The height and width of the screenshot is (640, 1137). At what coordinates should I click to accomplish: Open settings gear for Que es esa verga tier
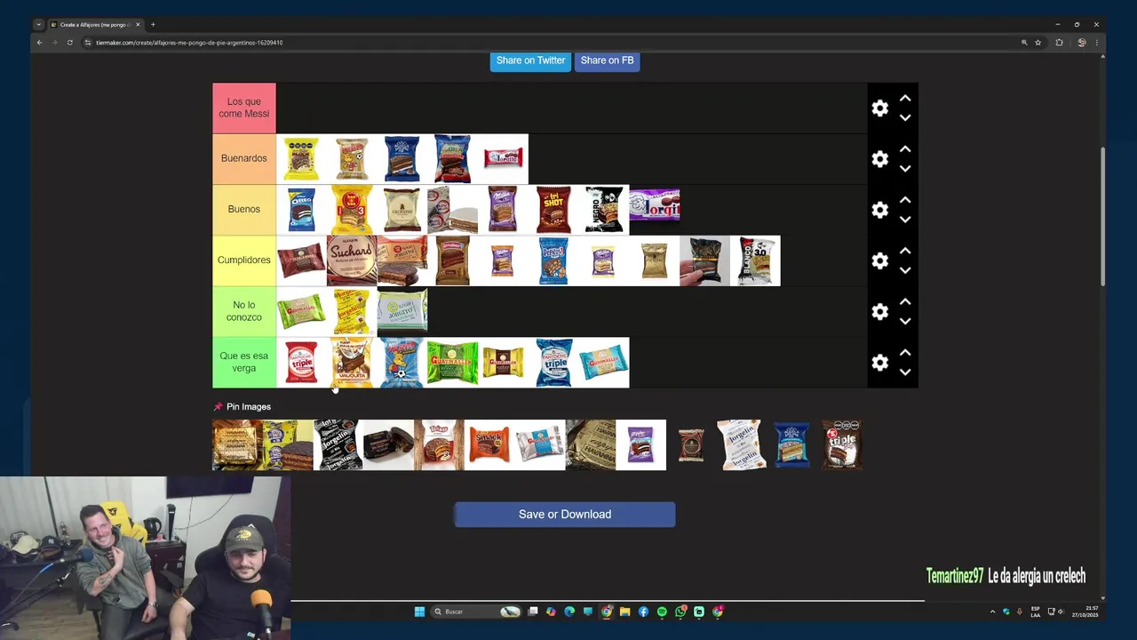tap(879, 363)
